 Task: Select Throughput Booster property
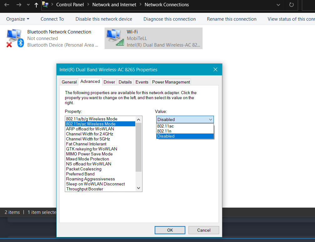click(100, 189)
